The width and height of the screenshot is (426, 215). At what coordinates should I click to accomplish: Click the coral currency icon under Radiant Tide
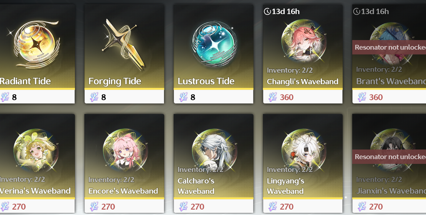coord(5,97)
